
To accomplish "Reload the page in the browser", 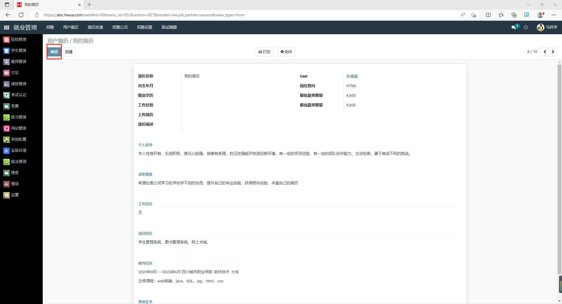I will tap(21, 15).
